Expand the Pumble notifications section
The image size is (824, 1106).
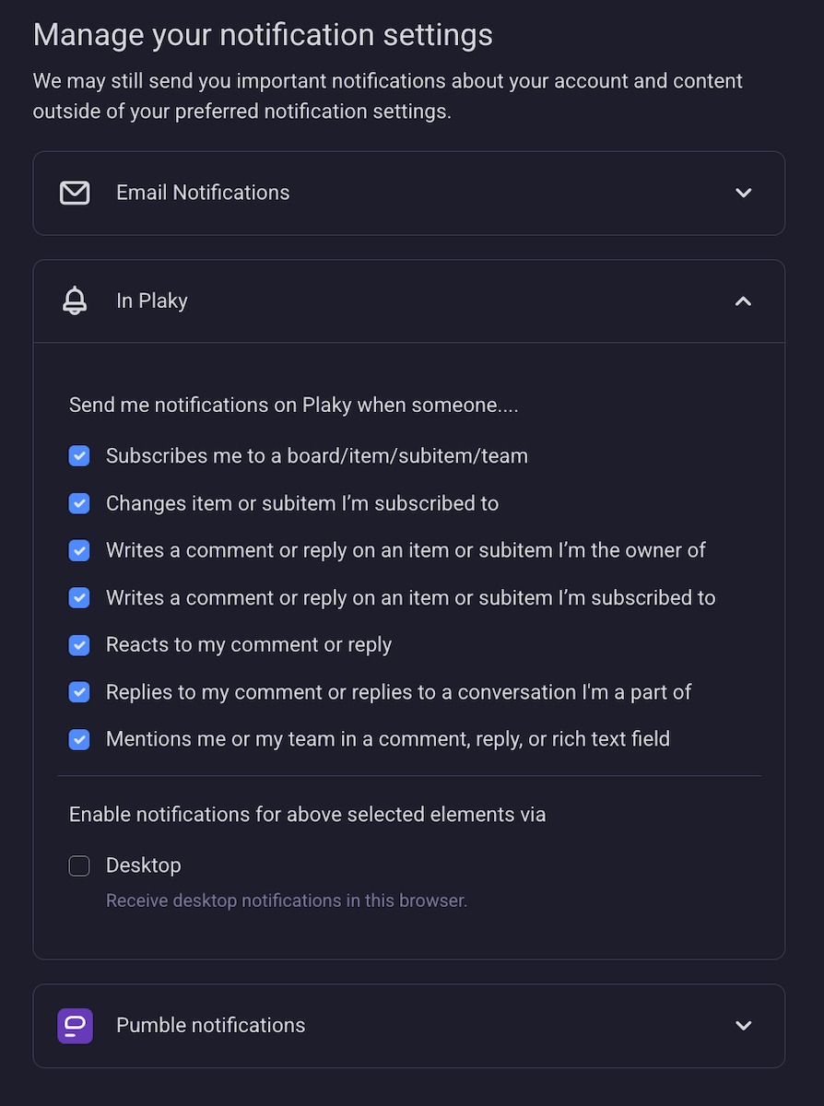pos(743,1026)
